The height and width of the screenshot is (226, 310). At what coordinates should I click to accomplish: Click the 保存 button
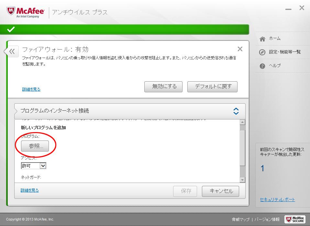coord(185,191)
